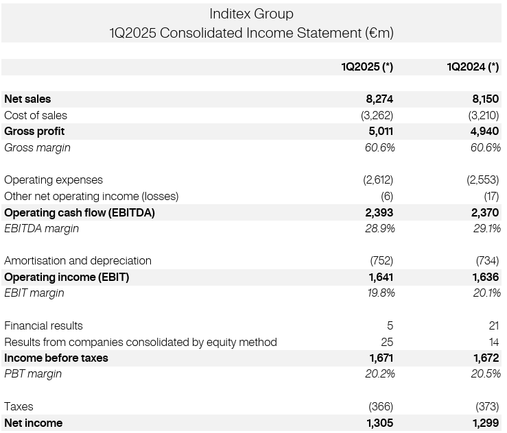The image size is (507, 433).
Task: Click the 8,274 net sales value
Action: tap(379, 99)
